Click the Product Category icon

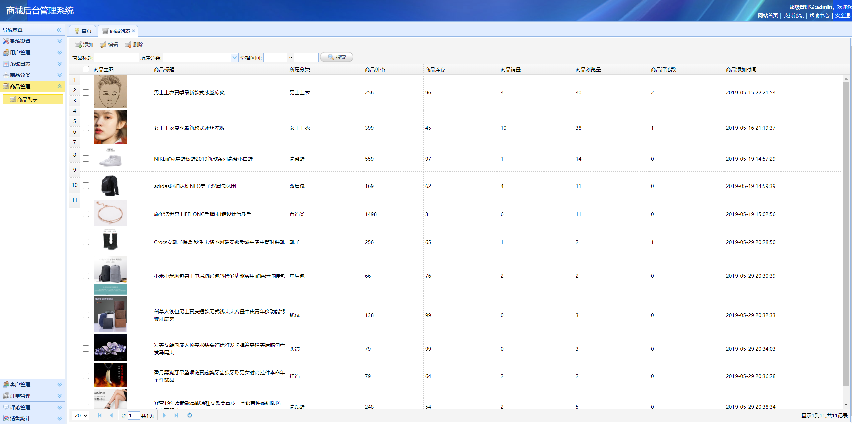tap(6, 75)
